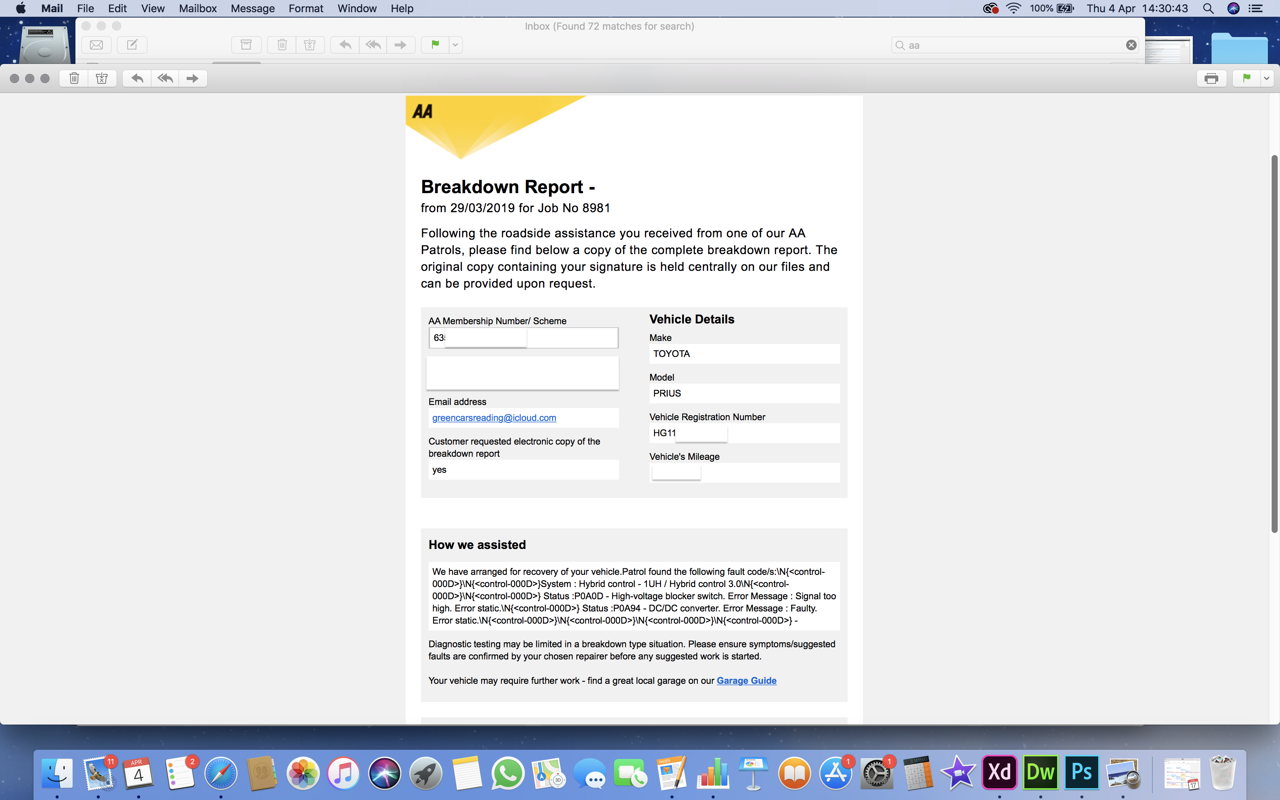This screenshot has height=800, width=1280.
Task: Open the Apple menu
Action: 21,8
